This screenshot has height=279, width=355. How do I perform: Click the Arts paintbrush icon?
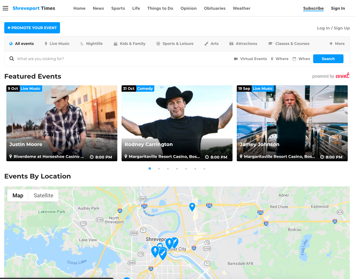206,43
